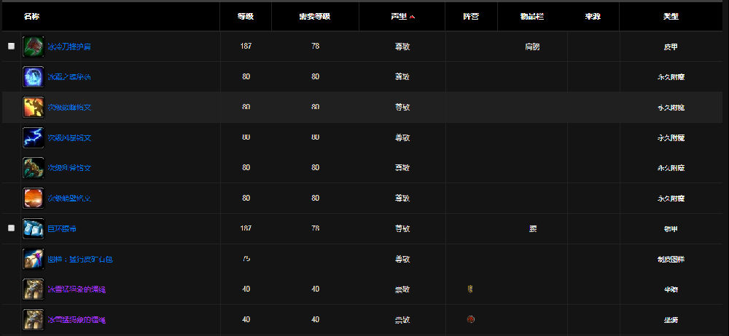Tick the checkbox beside 冰冷刀锋护肩
The height and width of the screenshot is (336, 729).
(11, 46)
